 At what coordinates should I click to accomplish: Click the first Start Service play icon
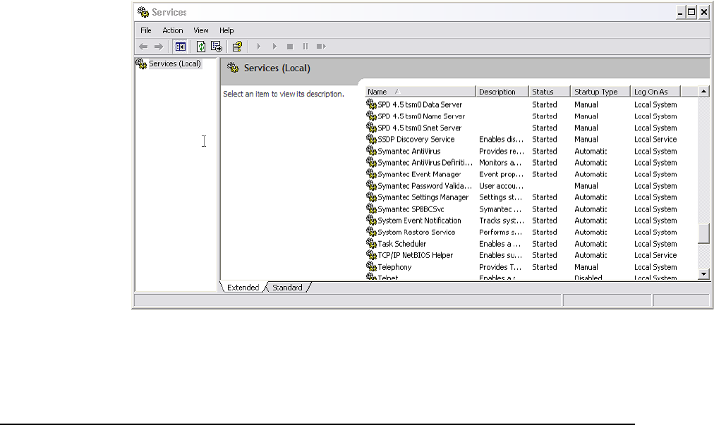[259, 47]
